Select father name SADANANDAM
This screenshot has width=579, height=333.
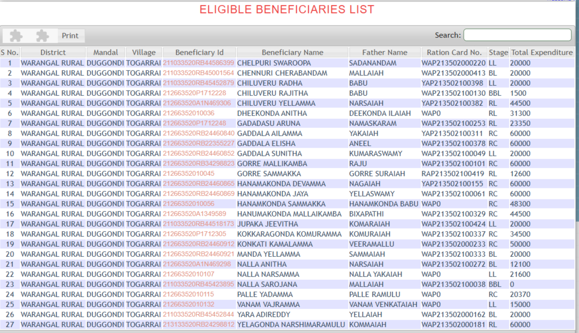click(x=373, y=63)
